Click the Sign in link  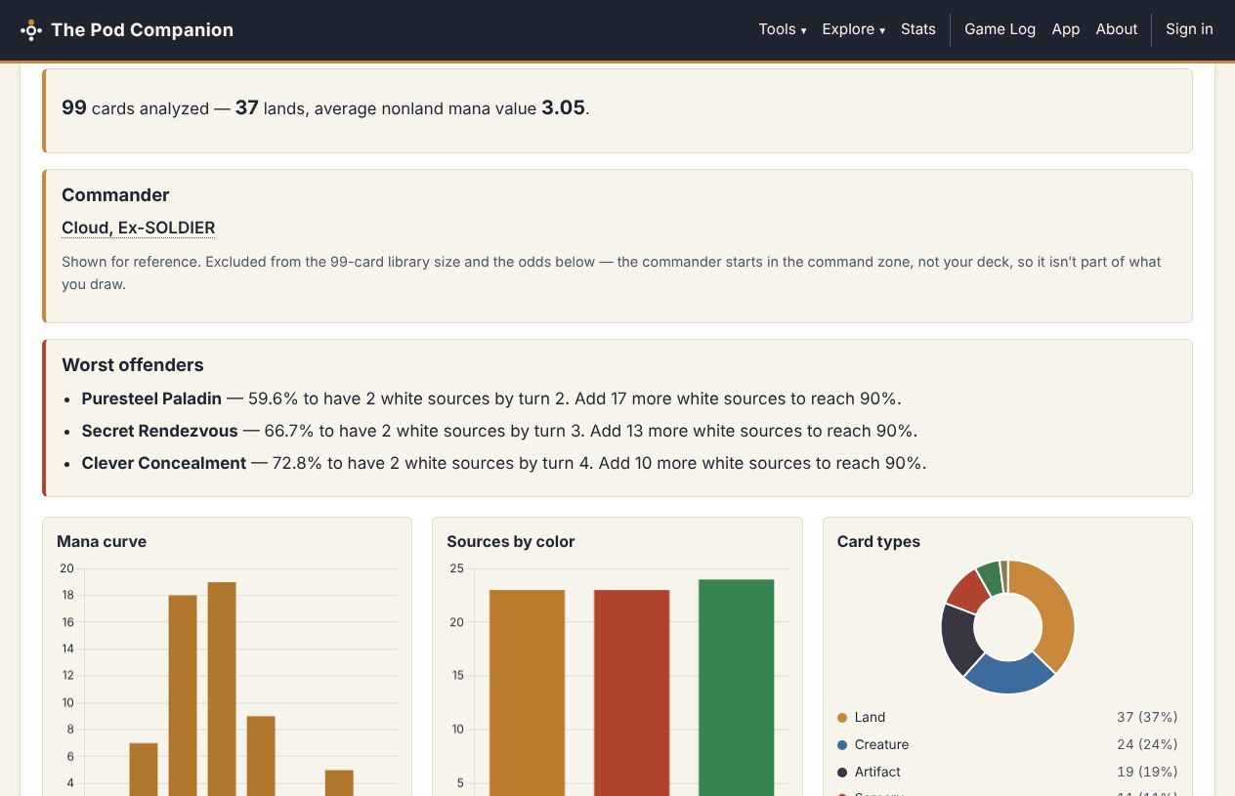point(1189,29)
